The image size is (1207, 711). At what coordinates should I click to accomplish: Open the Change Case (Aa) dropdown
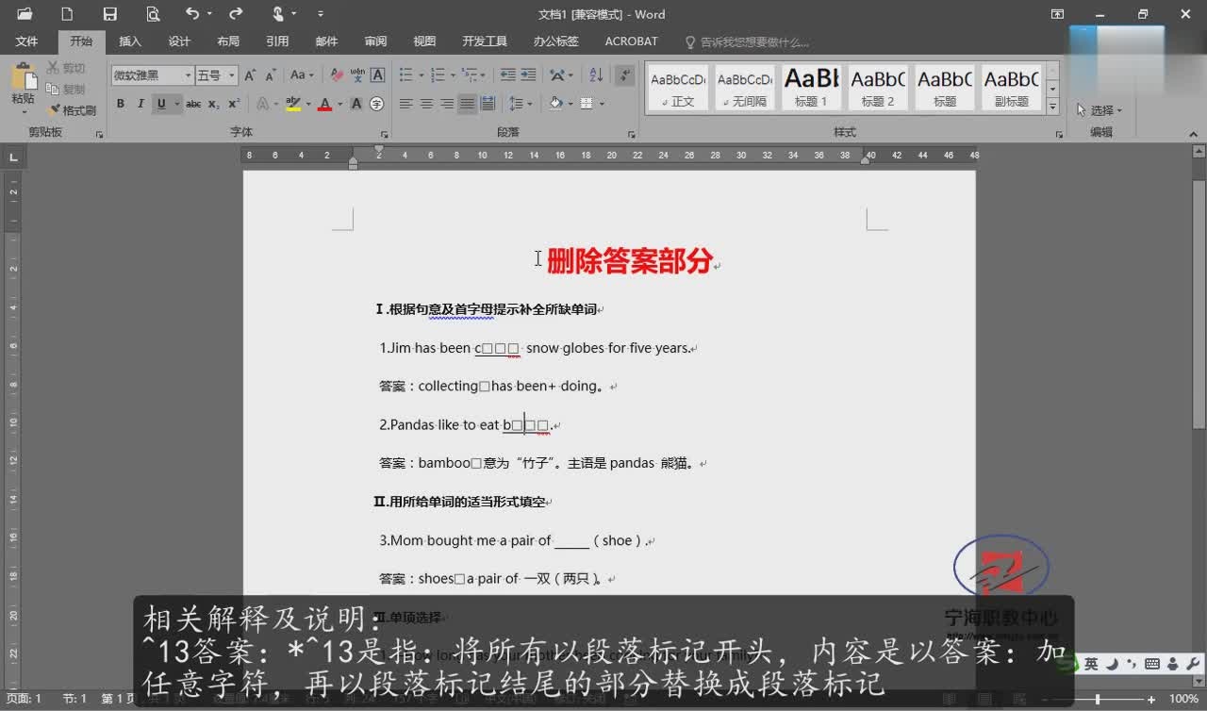click(x=302, y=75)
